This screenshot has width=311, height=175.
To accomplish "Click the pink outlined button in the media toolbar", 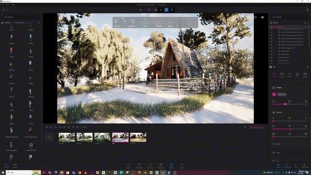I will pyautogui.click(x=257, y=127).
